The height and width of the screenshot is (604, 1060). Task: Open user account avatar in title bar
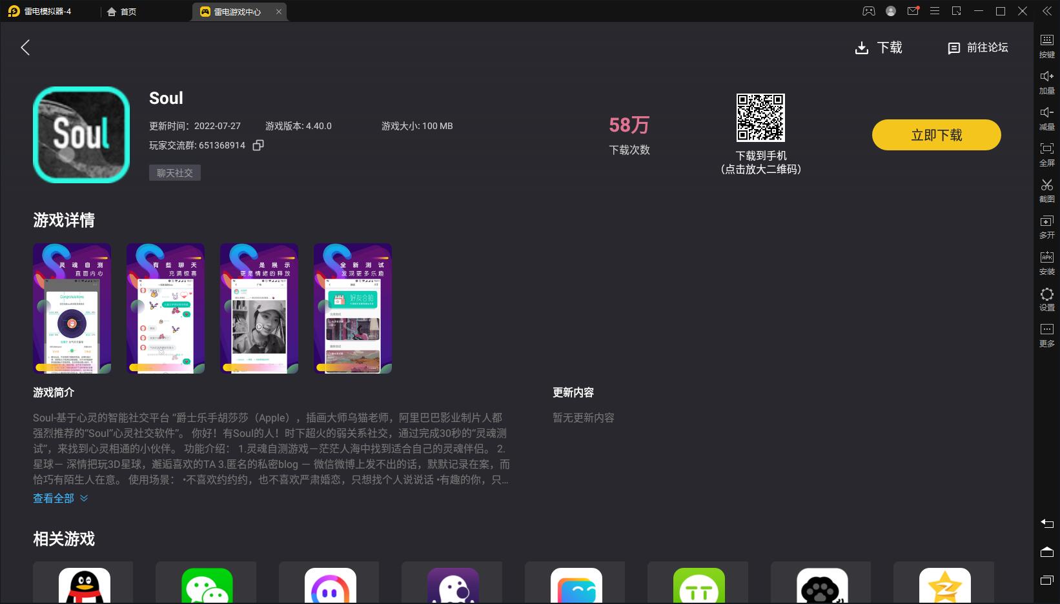[891, 11]
